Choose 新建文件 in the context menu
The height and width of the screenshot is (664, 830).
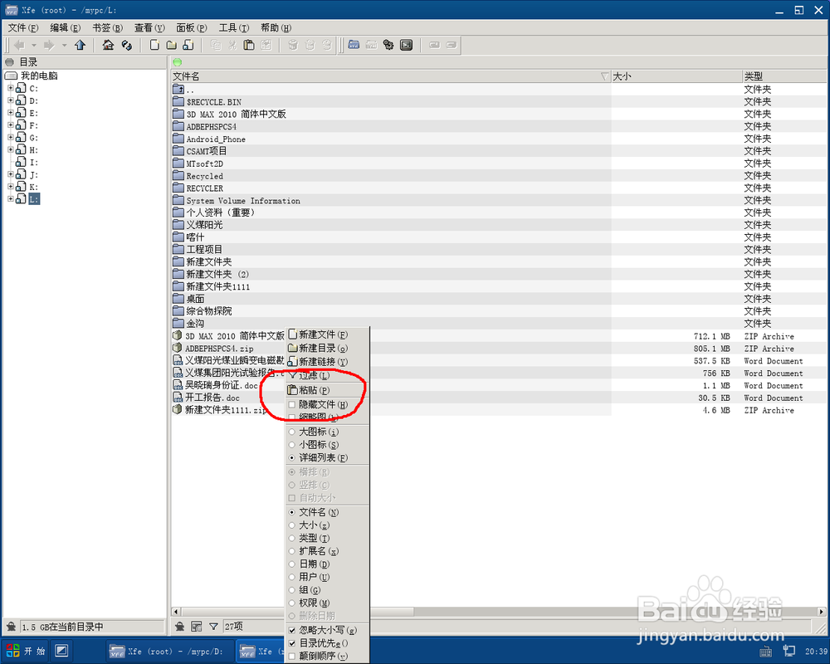point(327,334)
